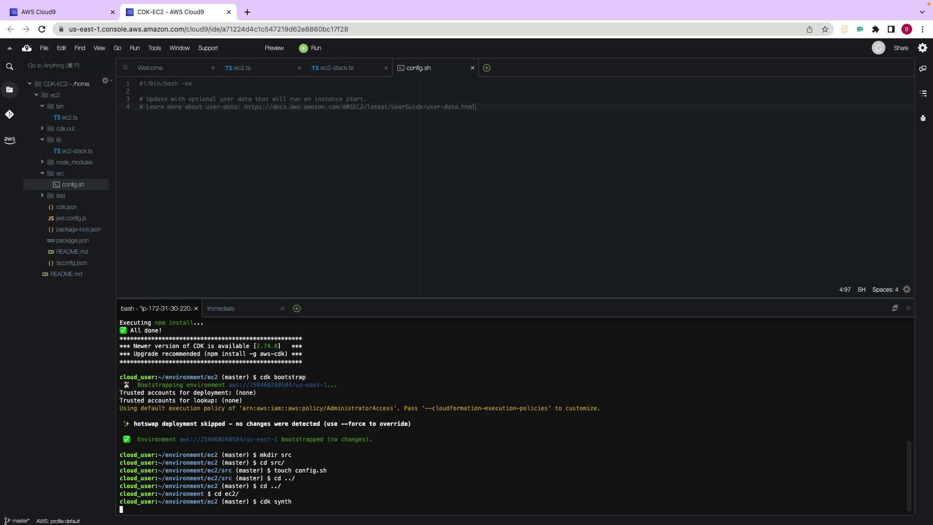Viewport: 933px width, 525px height.
Task: Open the Window menu
Action: pos(179,48)
